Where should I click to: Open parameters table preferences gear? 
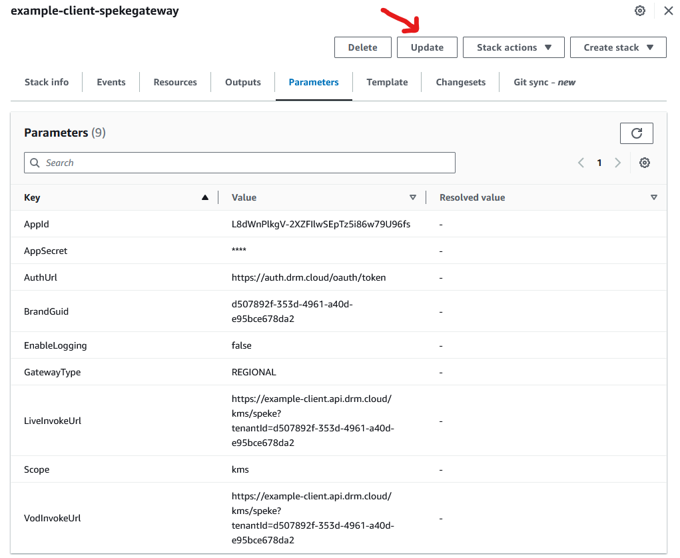pos(644,163)
